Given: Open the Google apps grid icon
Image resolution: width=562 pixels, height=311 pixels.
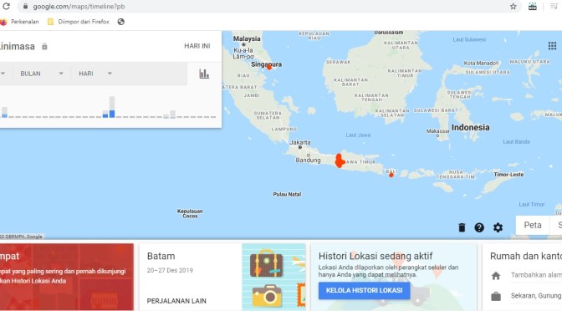Looking at the screenshot, I should (552, 45).
